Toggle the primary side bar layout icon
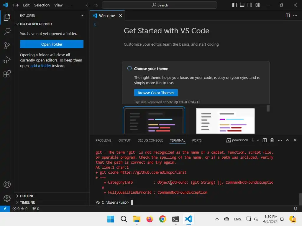Image resolution: width=302 pixels, height=226 pixels. click(234, 5)
